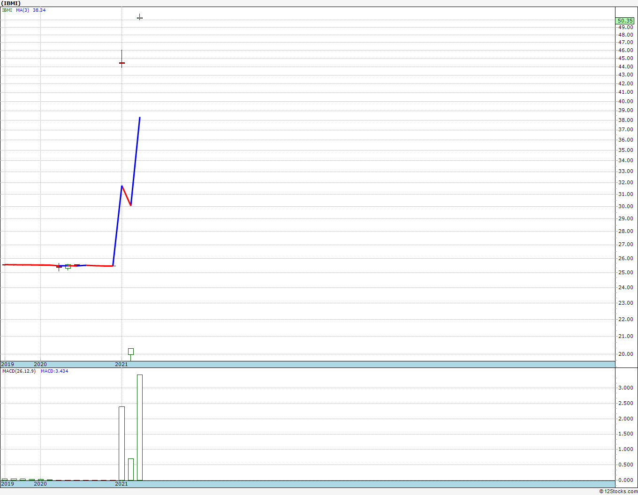This screenshot has height=495, width=638.
Task: Click the blue MA segment rising to 38
Action: point(135,161)
